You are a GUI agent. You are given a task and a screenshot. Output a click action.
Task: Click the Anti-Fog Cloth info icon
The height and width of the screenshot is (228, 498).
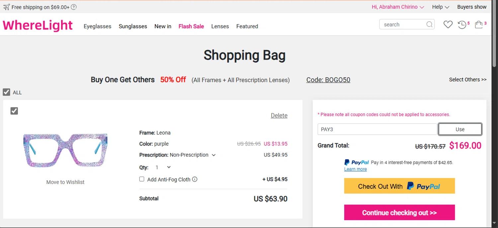[x=195, y=179]
